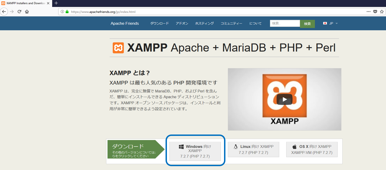Open the page actions three-dots menu
The height and width of the screenshot is (170, 386).
[368, 12]
